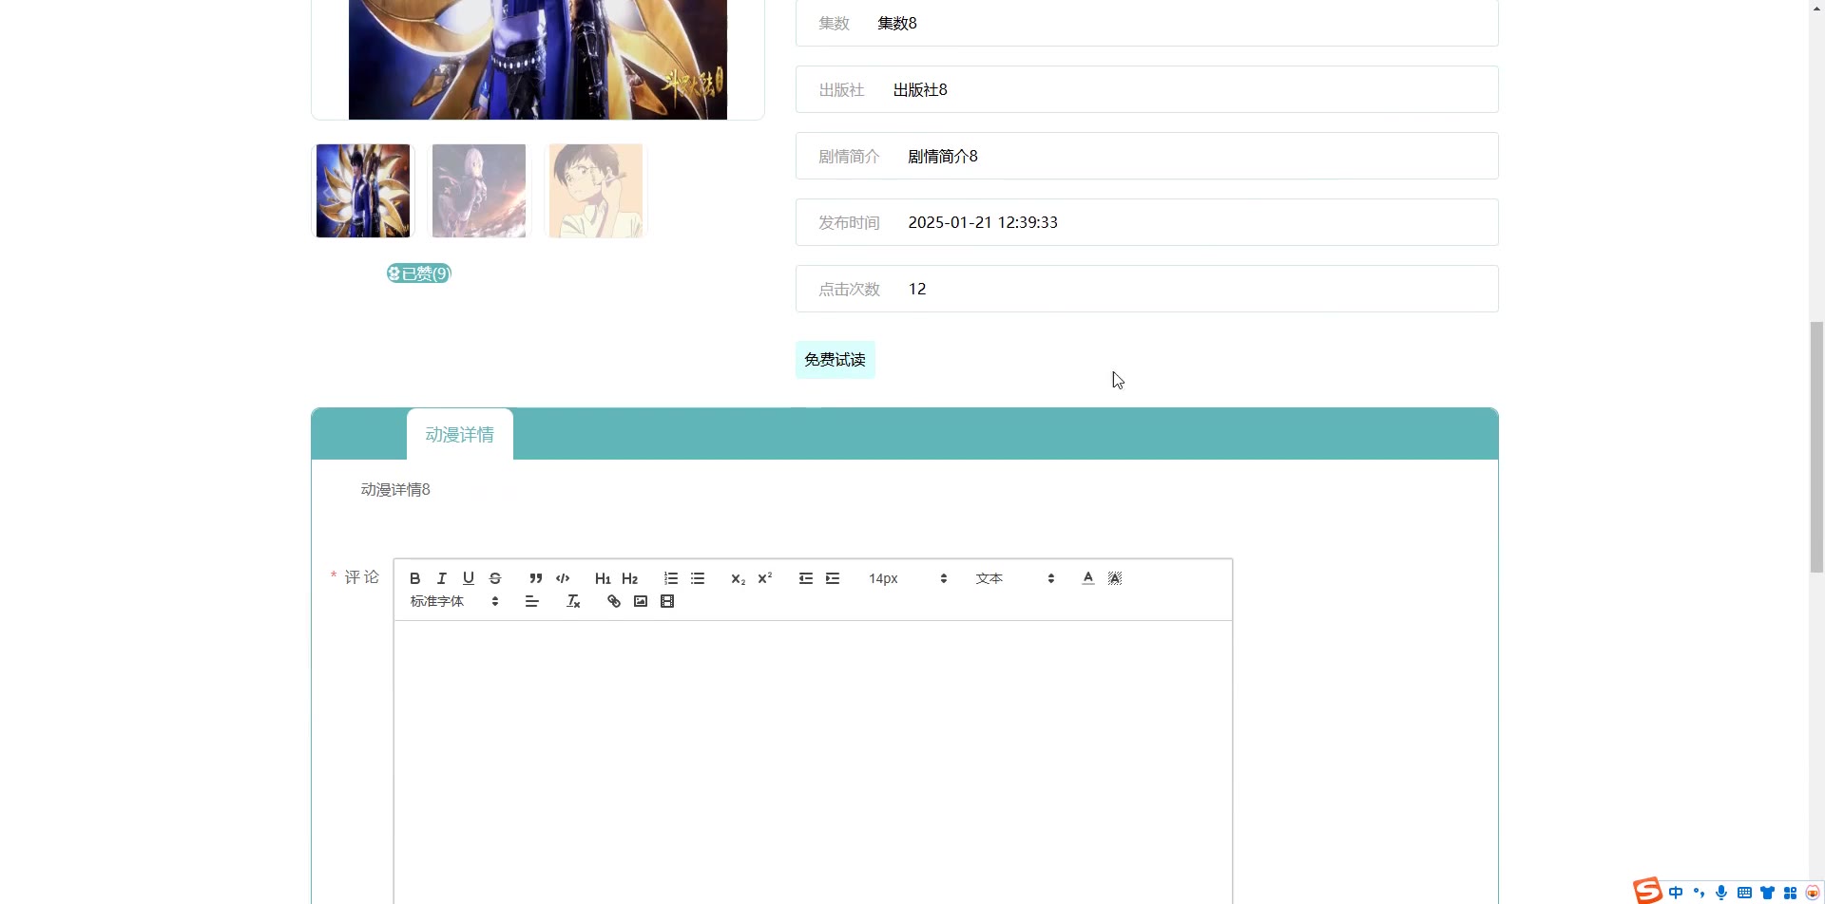Switch to the 动漫详情 tab
This screenshot has width=1825, height=904.
(460, 435)
